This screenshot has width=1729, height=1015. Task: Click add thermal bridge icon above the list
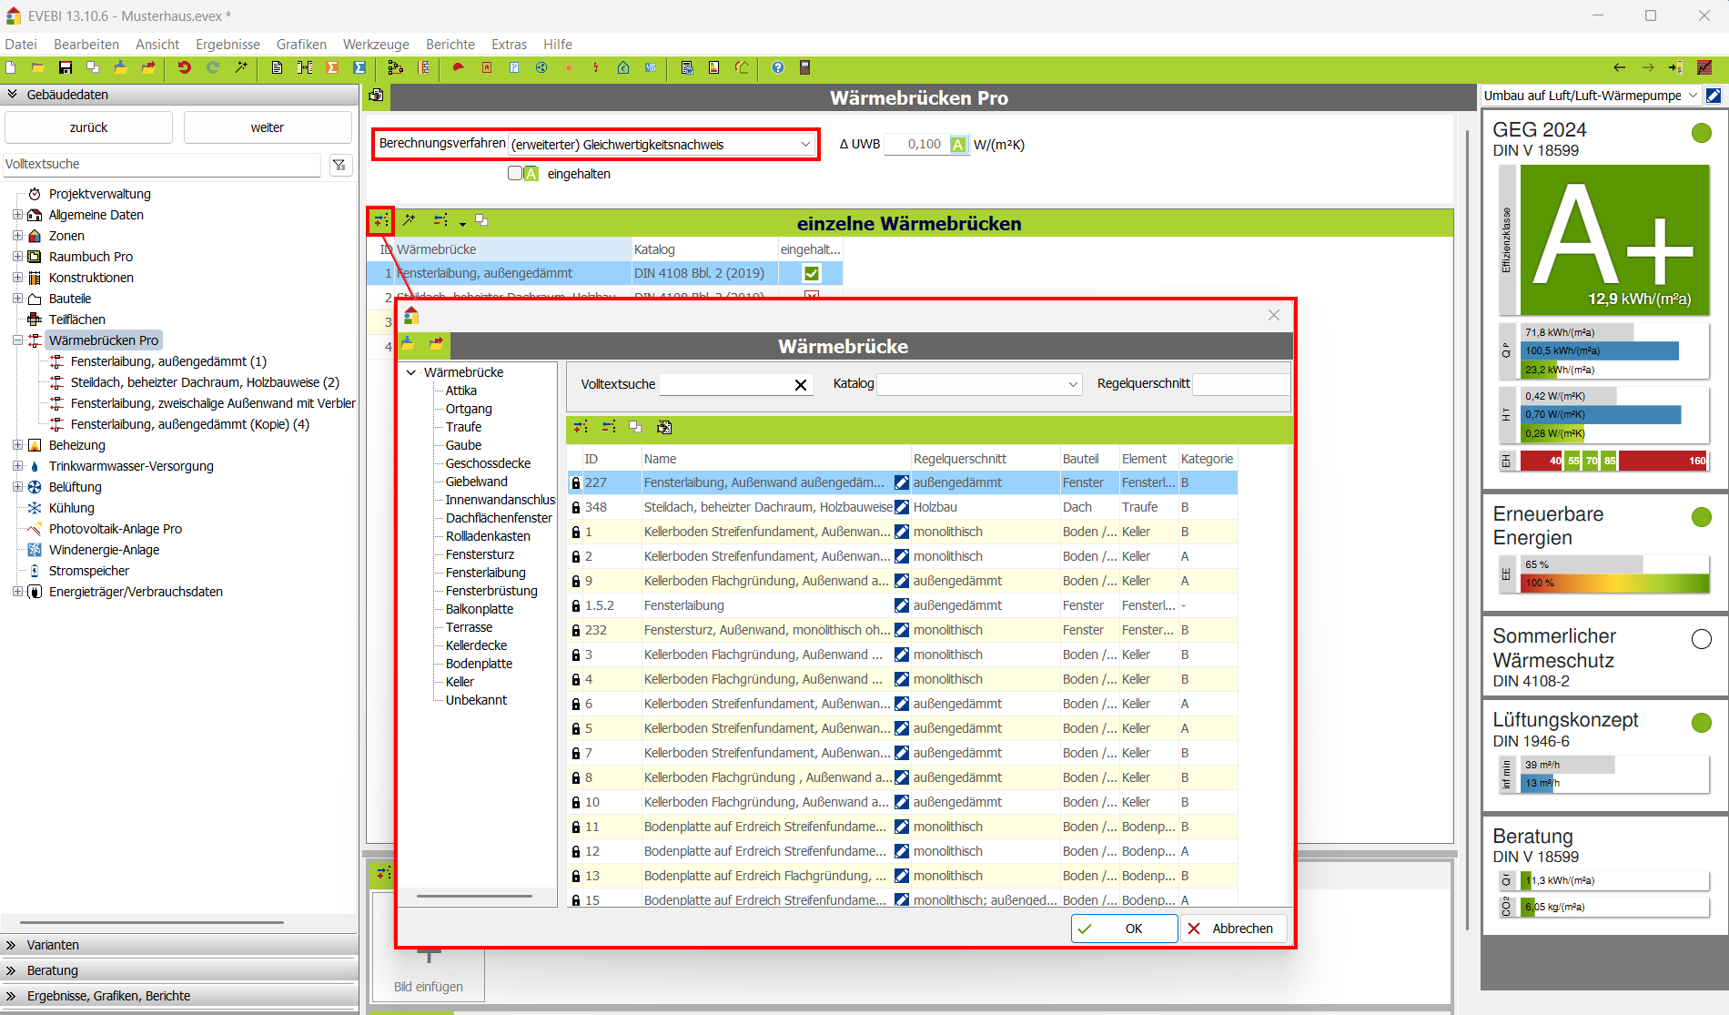point(380,220)
